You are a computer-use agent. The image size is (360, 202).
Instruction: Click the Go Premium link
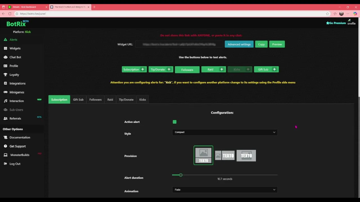336,23
